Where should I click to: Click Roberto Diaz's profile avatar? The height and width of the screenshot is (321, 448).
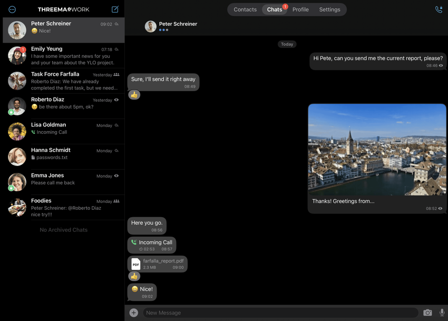click(x=17, y=106)
